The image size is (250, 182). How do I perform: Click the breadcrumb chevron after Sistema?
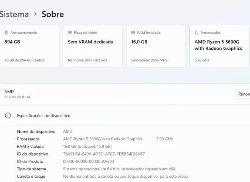pos(35,14)
